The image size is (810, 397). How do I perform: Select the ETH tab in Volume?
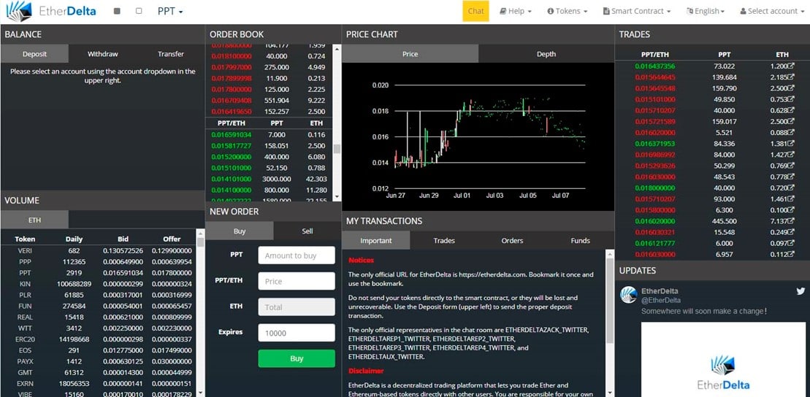[x=34, y=220]
